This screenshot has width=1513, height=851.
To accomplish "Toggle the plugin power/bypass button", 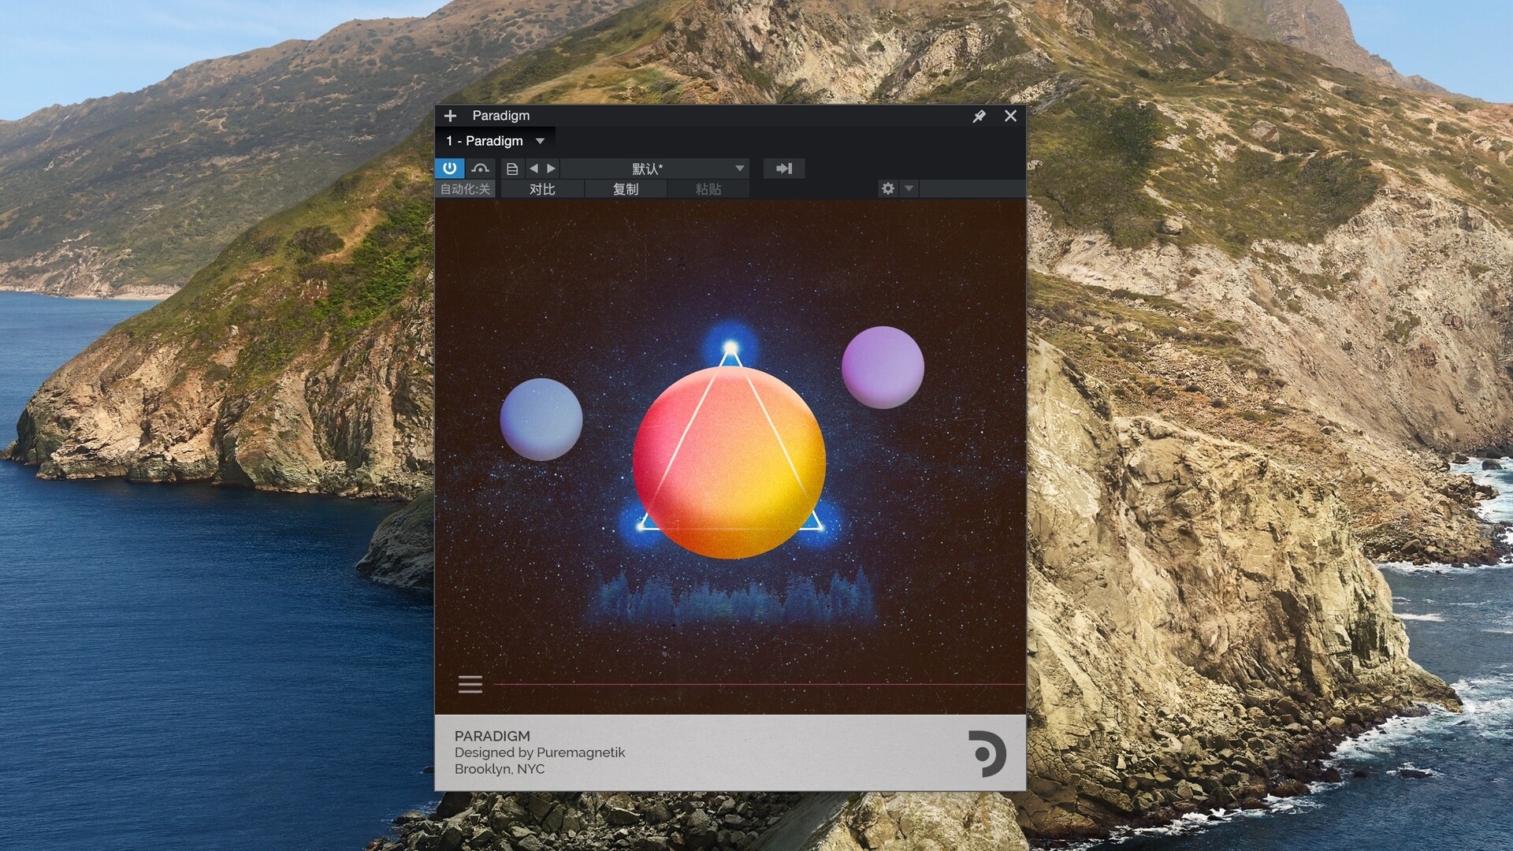I will click(x=449, y=168).
